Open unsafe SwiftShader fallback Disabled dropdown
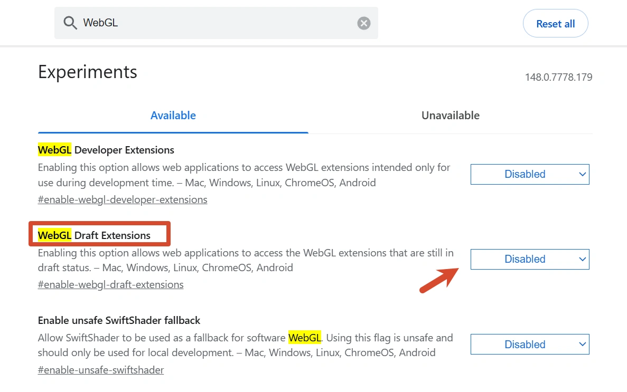 coord(530,345)
